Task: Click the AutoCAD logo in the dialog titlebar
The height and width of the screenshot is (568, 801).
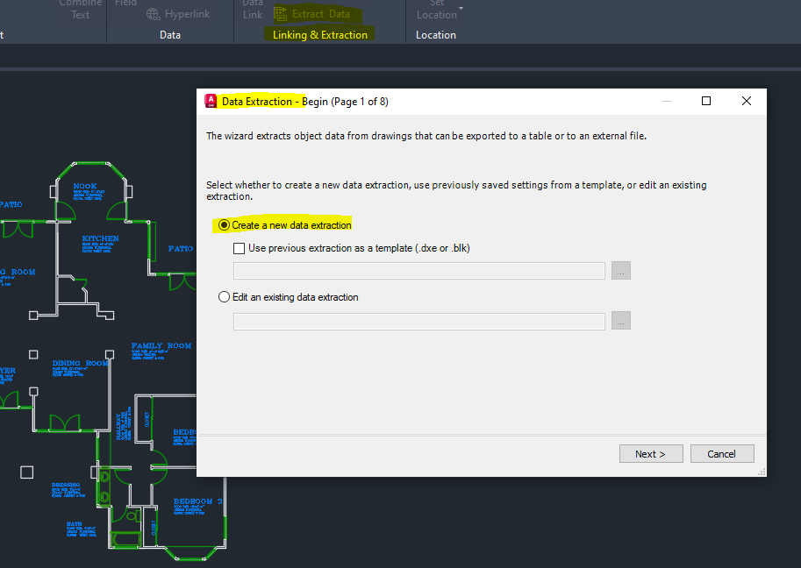Action: tap(211, 101)
